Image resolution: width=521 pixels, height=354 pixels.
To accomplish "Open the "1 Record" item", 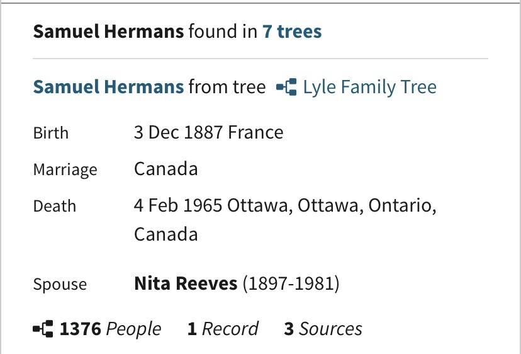I will pos(223,329).
